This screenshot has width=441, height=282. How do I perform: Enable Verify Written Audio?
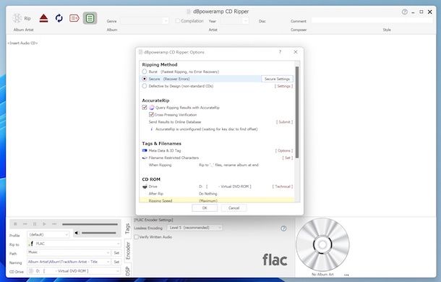tap(137, 237)
